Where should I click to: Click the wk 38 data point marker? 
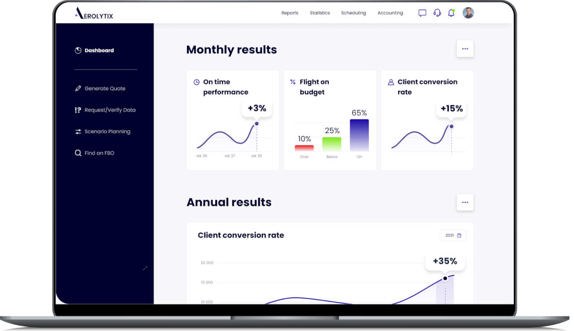257,124
